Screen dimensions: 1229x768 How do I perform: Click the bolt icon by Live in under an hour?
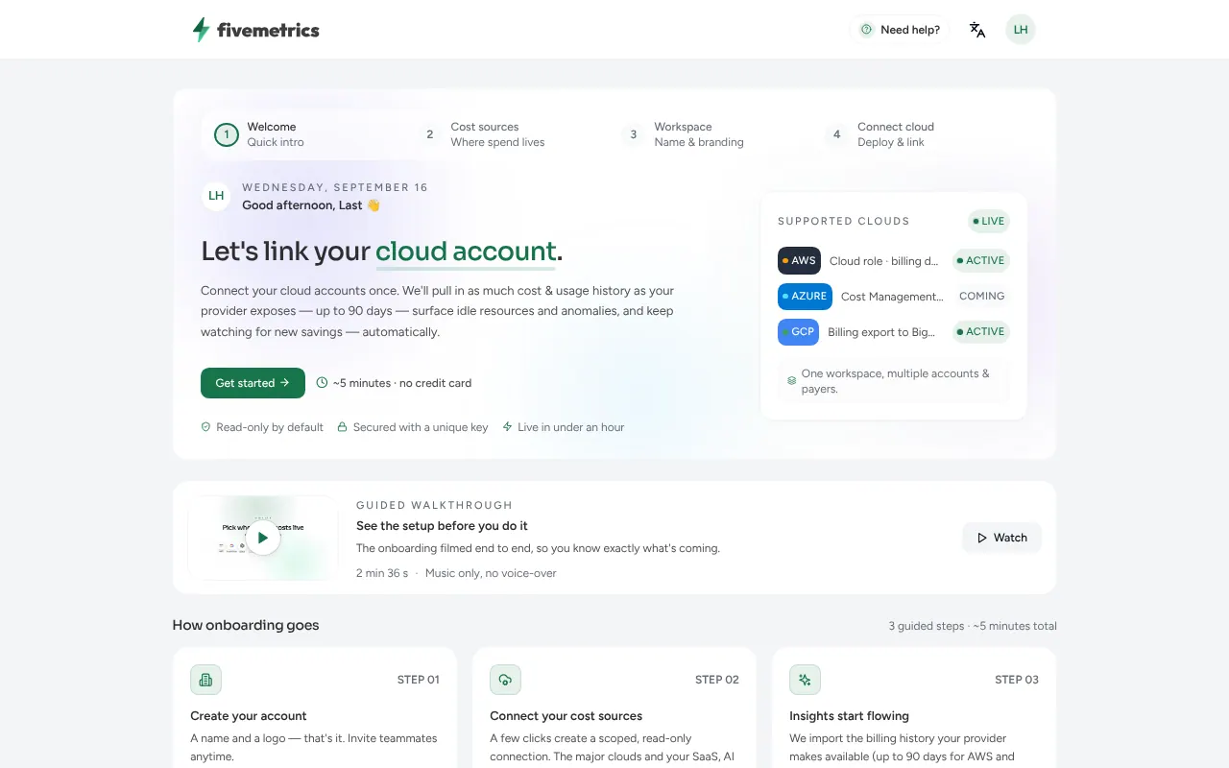[x=507, y=427]
